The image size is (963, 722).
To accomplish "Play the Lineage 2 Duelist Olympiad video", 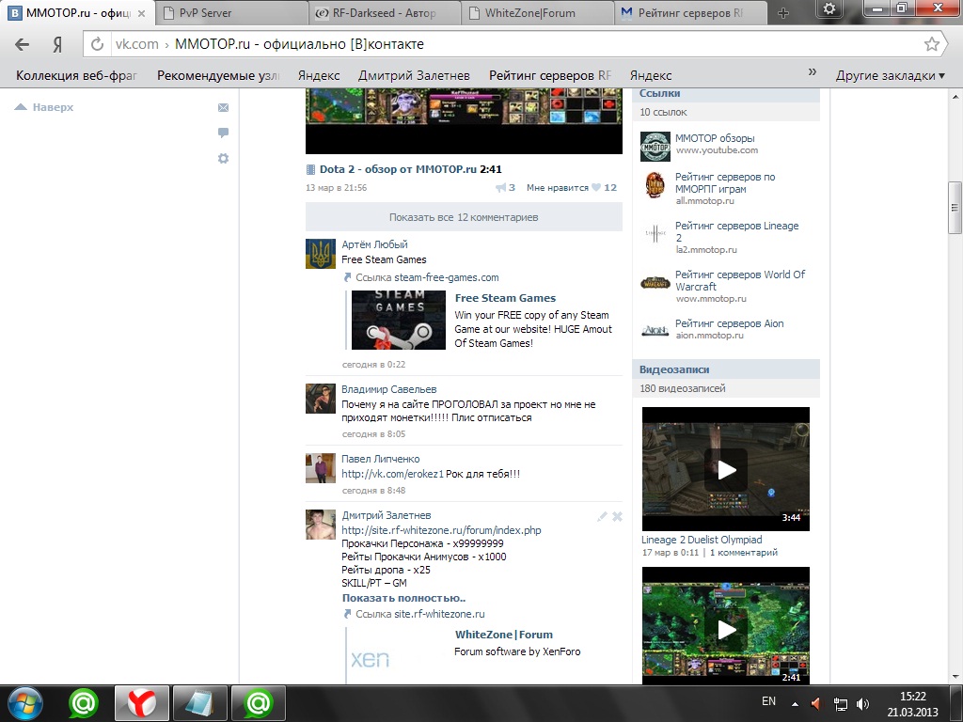I will coord(726,469).
